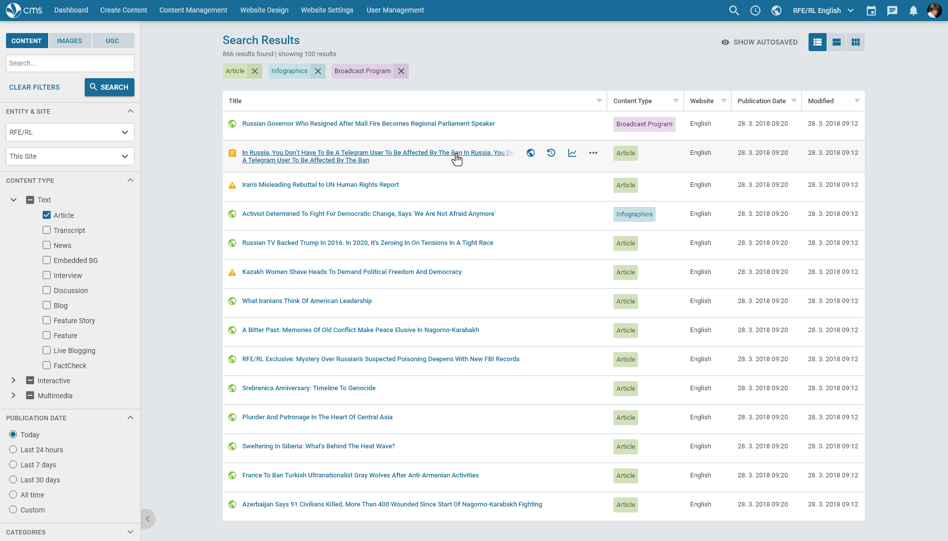
Task: Open Title column filter arrow
Action: (599, 101)
